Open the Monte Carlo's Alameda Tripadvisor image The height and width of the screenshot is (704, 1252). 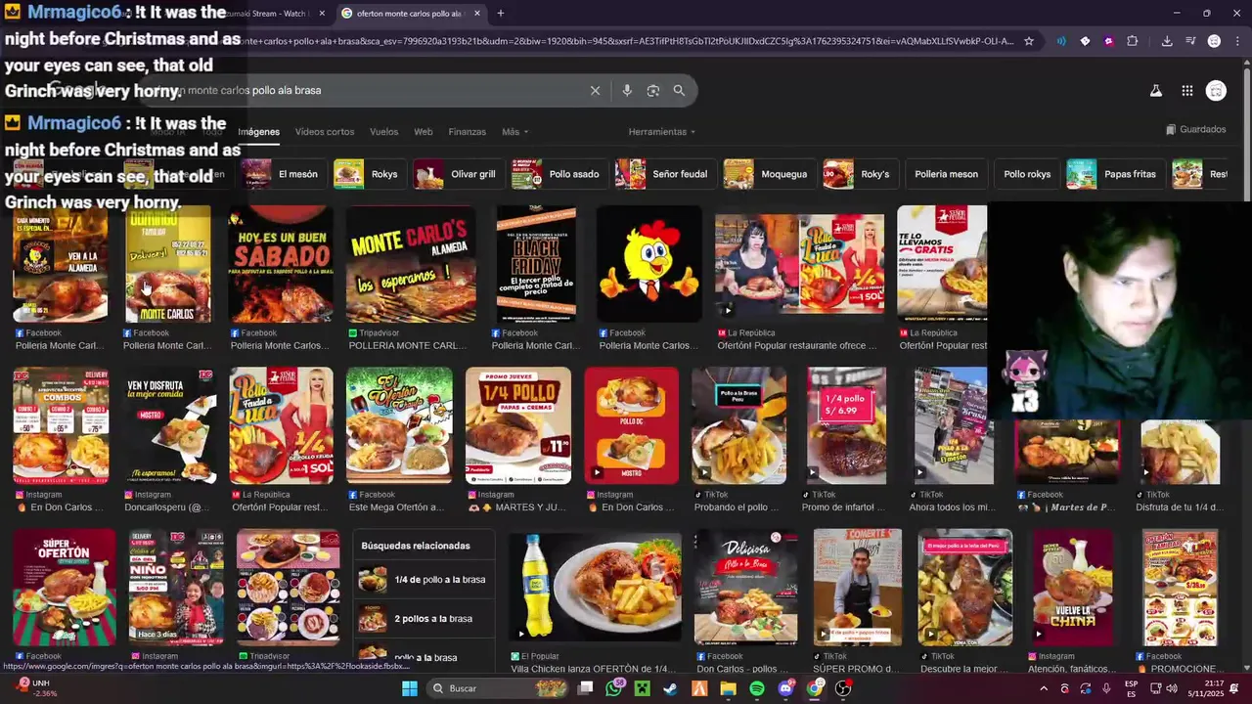[411, 264]
